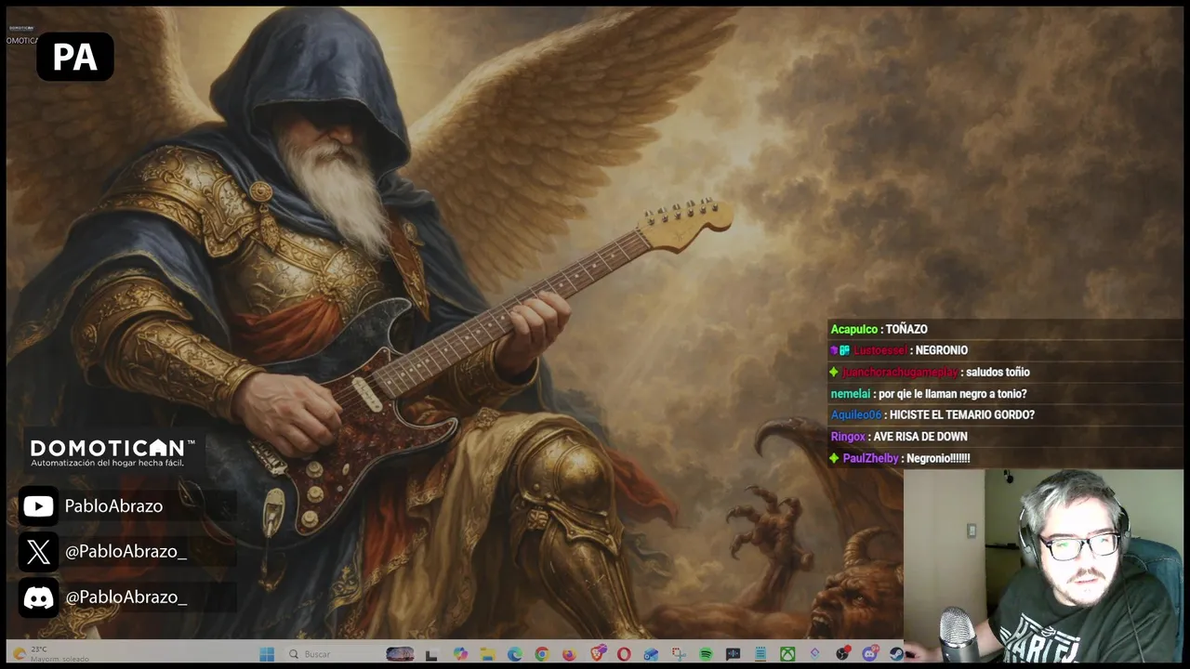Open File Explorer from the taskbar
The image size is (1190, 669).
487,654
